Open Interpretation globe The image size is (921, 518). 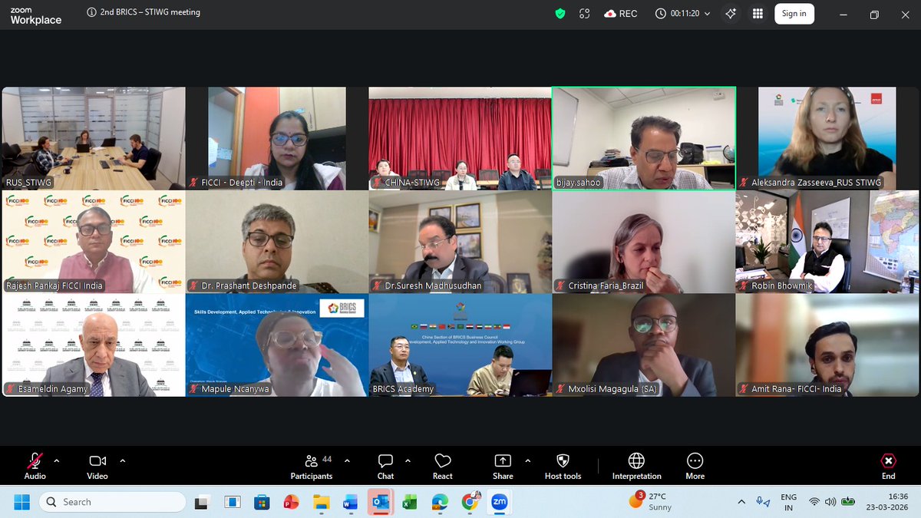636,466
